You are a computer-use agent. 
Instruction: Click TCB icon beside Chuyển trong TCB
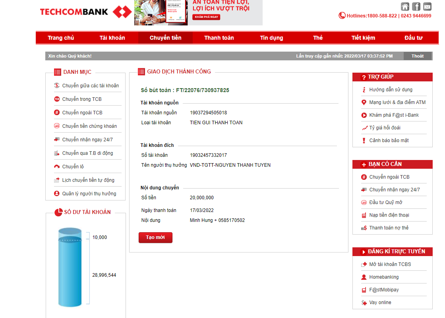point(57,99)
